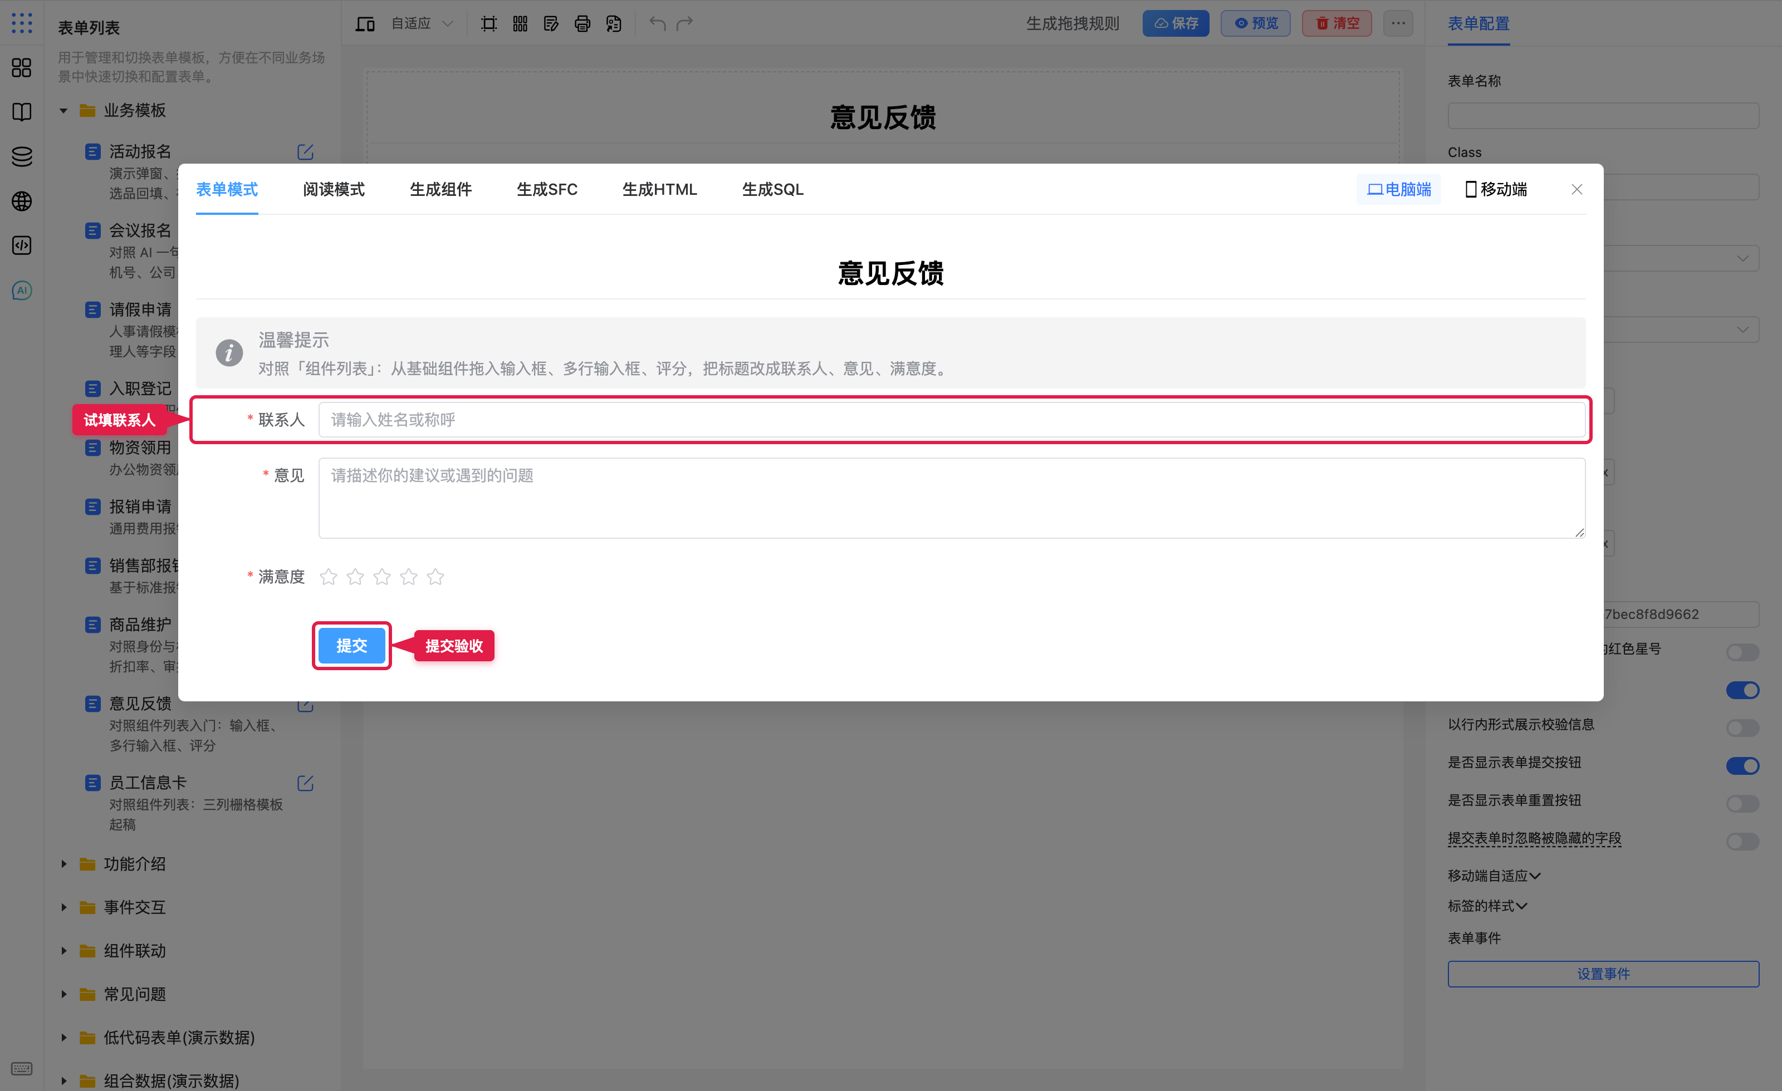Screen dimensions: 1782x1091
Task: Open the component grid icon in left sidebar
Action: pyautogui.click(x=22, y=68)
